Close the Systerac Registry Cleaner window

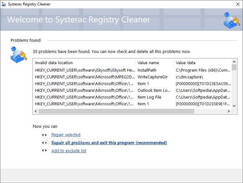point(238,4)
